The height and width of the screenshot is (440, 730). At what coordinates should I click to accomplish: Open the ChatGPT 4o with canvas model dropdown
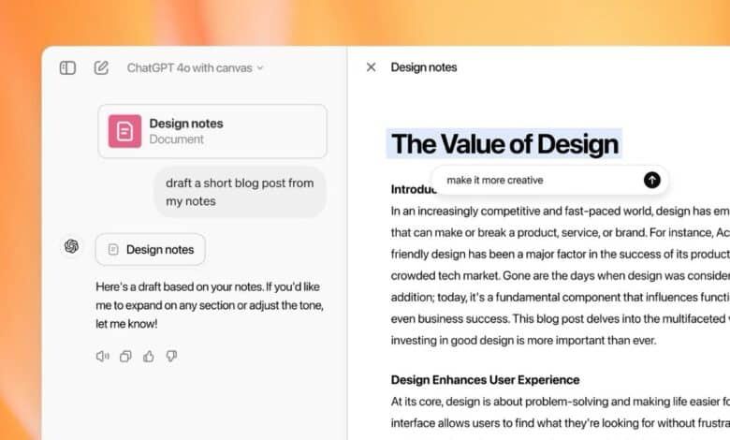coord(195,67)
